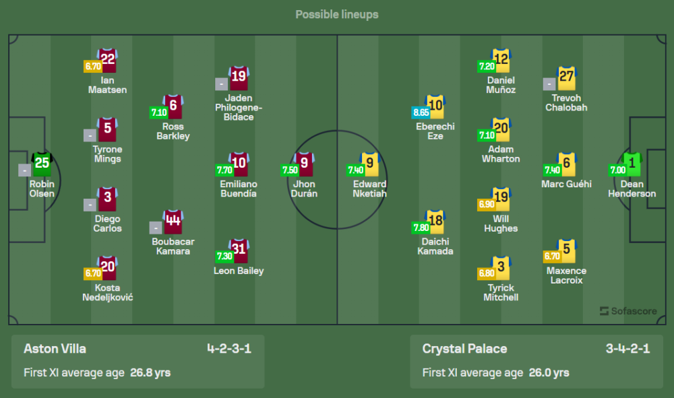Image resolution: width=674 pixels, height=398 pixels.
Task: Click the Kosta Nedeljković name label
Action: tap(108, 293)
